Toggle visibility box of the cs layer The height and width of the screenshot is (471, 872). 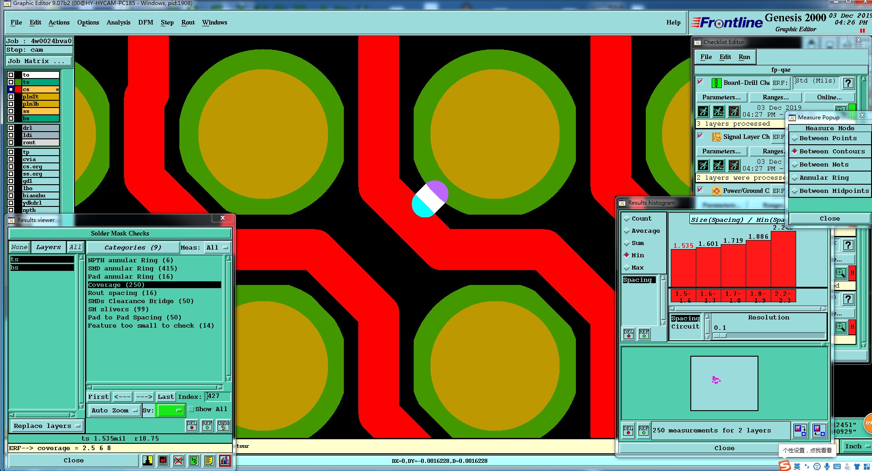coord(11,89)
